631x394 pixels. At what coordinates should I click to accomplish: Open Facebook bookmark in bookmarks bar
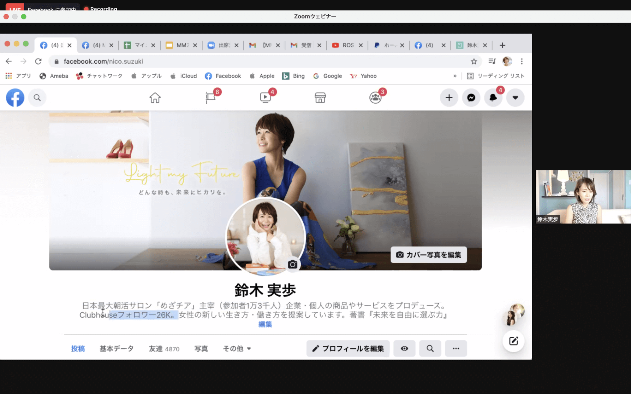(x=223, y=76)
